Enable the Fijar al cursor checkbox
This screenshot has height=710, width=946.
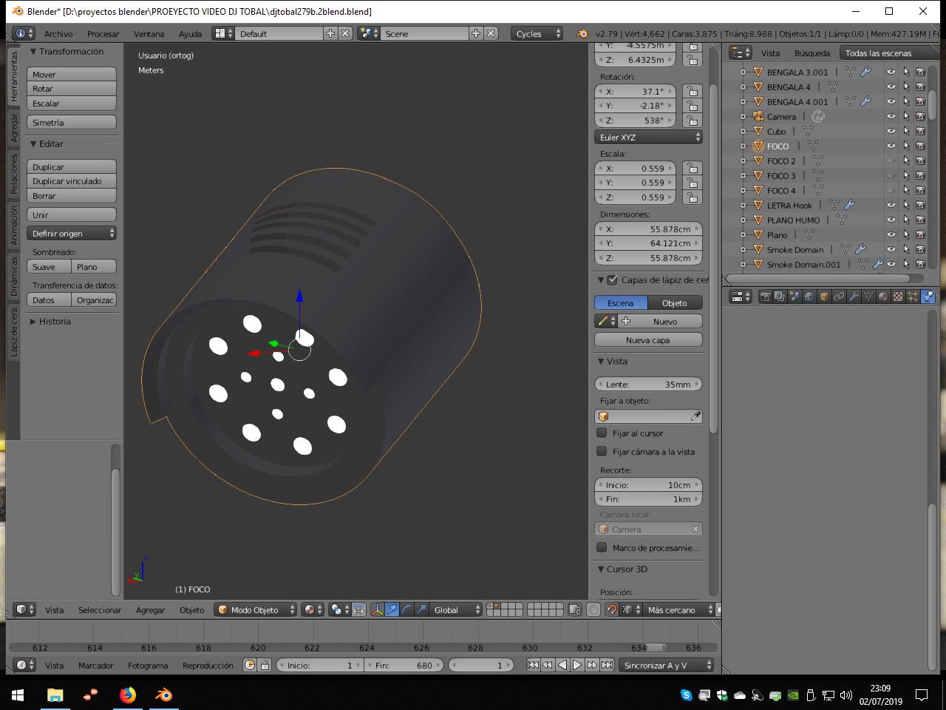(x=602, y=433)
